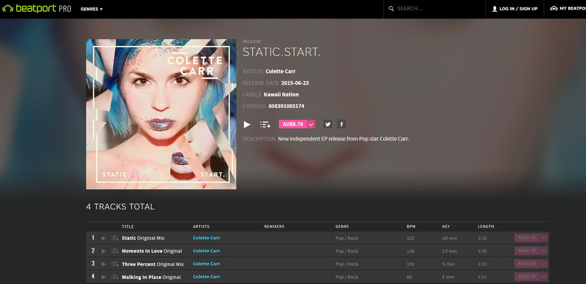Open Walking In Place track title
Viewport: 586px width, 284px height.
pos(151,277)
